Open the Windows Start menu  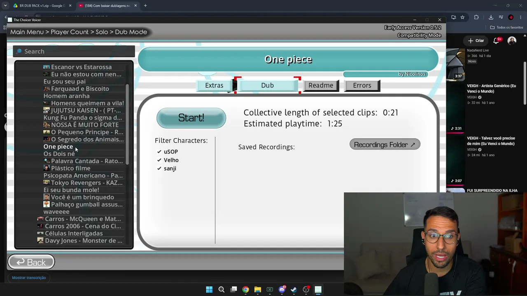209,289
